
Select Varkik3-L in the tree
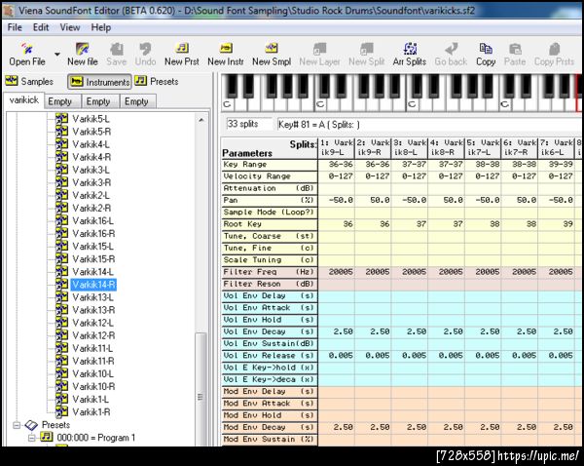pyautogui.click(x=91, y=171)
